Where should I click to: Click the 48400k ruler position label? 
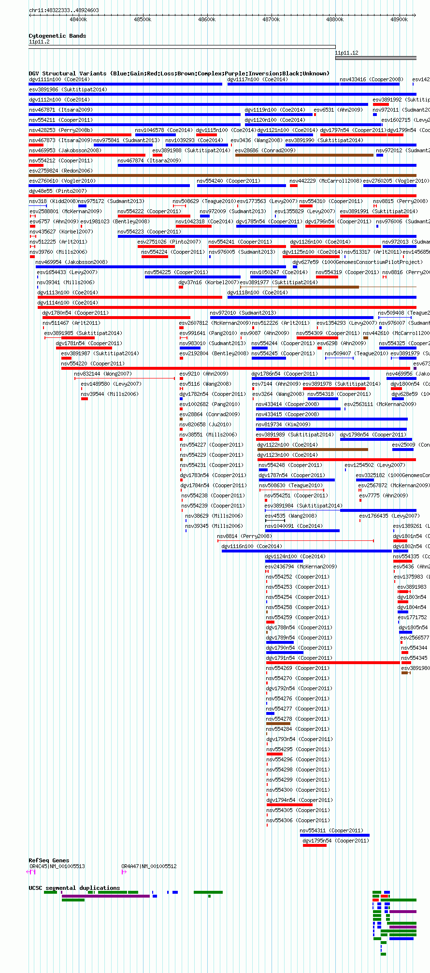coord(78,19)
